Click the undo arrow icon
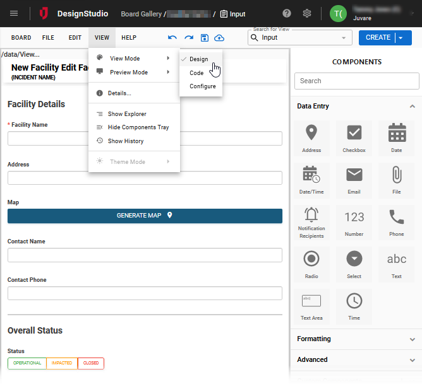The width and height of the screenshot is (422, 384). (172, 38)
